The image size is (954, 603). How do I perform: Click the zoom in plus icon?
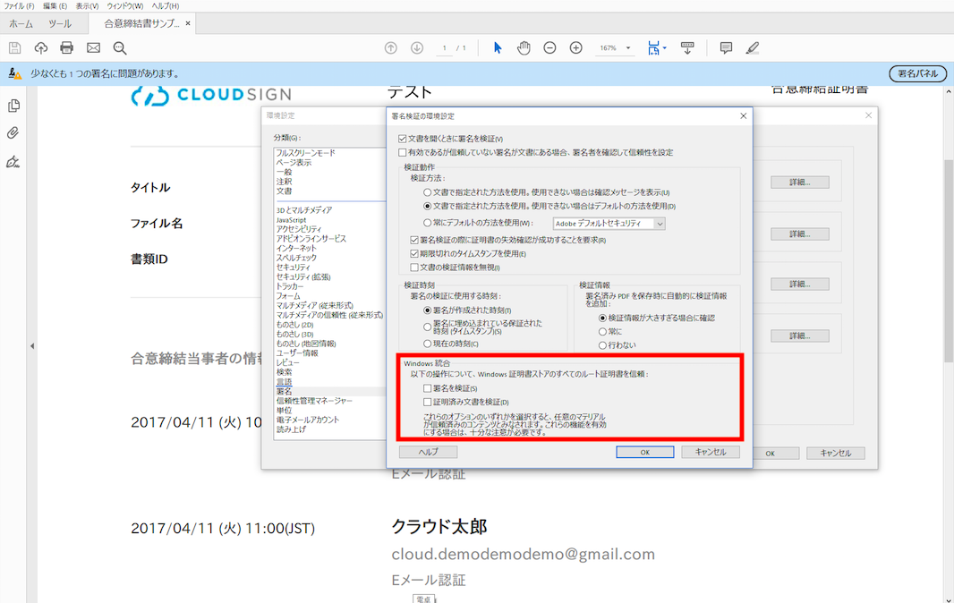[x=576, y=48]
